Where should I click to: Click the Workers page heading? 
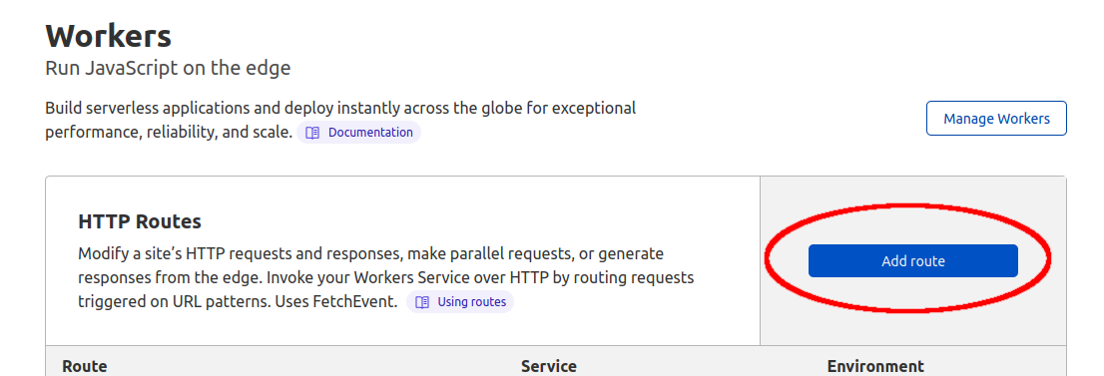click(109, 35)
